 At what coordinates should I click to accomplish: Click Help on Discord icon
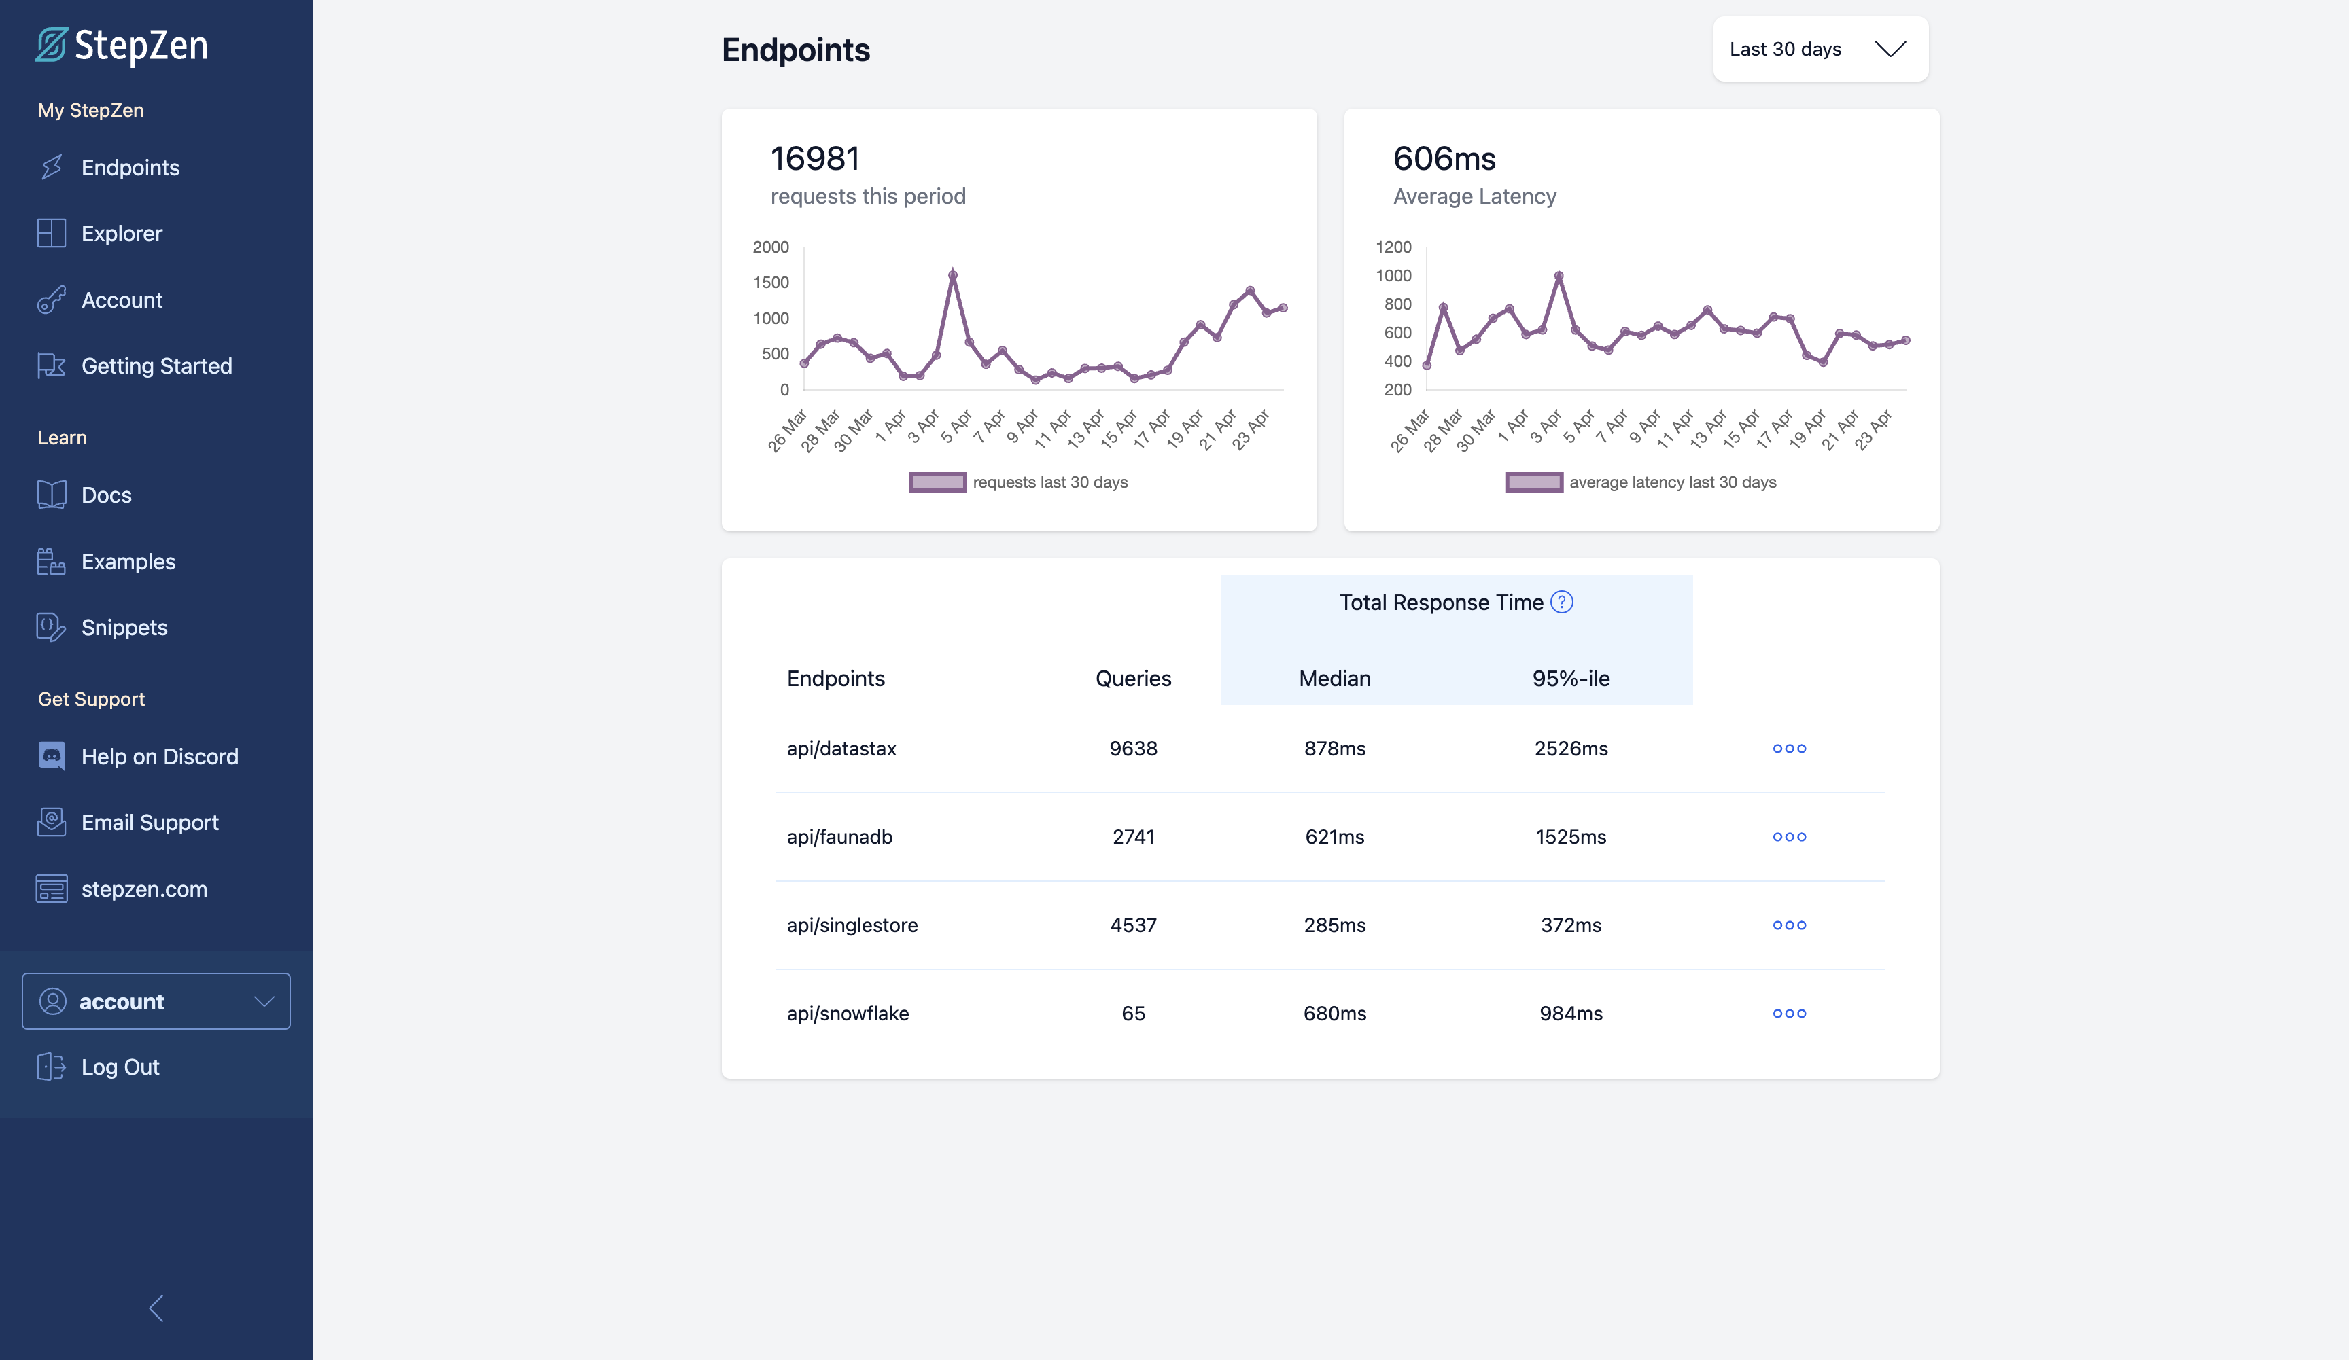pyautogui.click(x=52, y=756)
